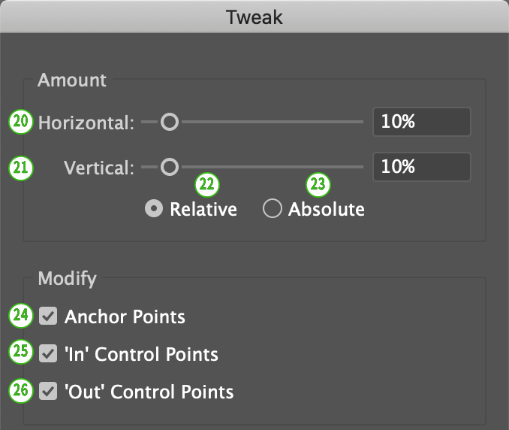Screen dimensions: 509x430
Task: Click the number 26 callout badge
Action: (x=22, y=391)
